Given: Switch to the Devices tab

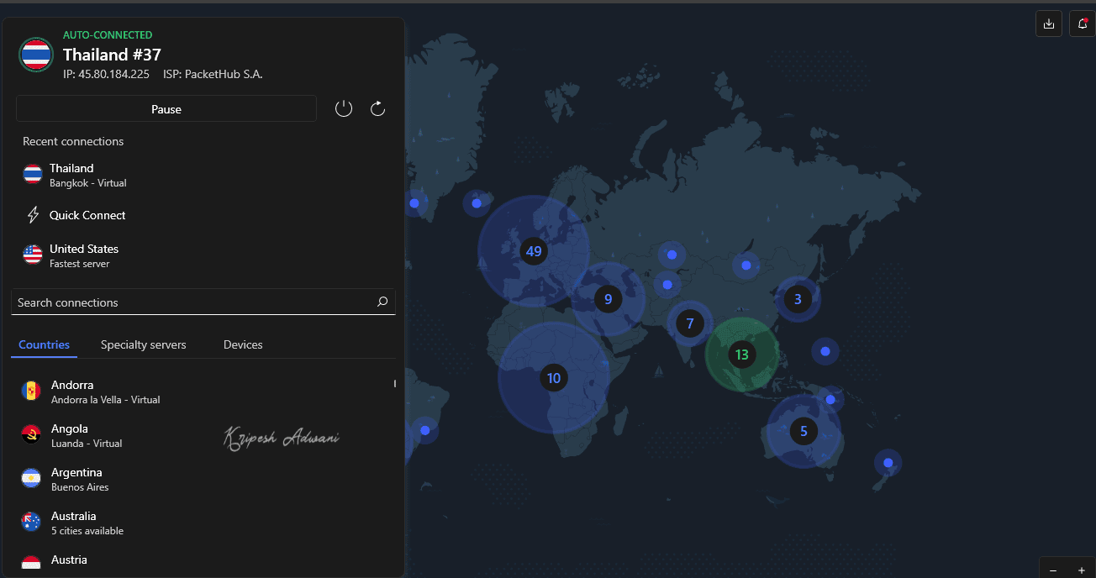Looking at the screenshot, I should coord(243,344).
